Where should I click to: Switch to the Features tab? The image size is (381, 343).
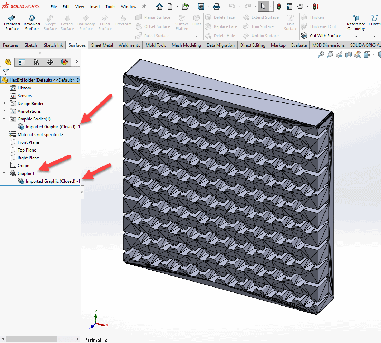coord(11,45)
